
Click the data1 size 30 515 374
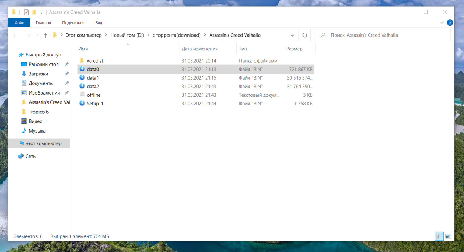(300, 78)
